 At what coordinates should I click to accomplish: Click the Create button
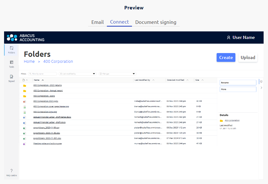pyautogui.click(x=226, y=57)
